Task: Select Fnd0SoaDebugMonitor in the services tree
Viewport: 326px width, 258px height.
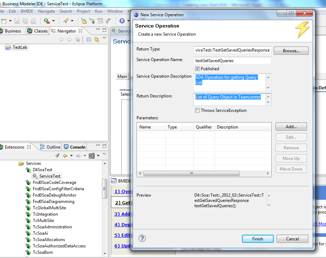Action: (51, 195)
